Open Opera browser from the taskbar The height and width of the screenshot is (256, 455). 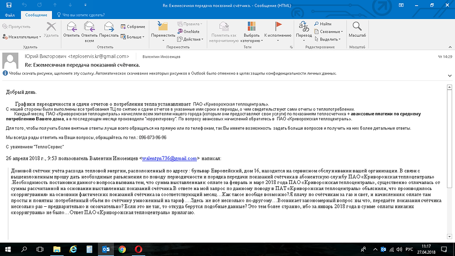138,249
